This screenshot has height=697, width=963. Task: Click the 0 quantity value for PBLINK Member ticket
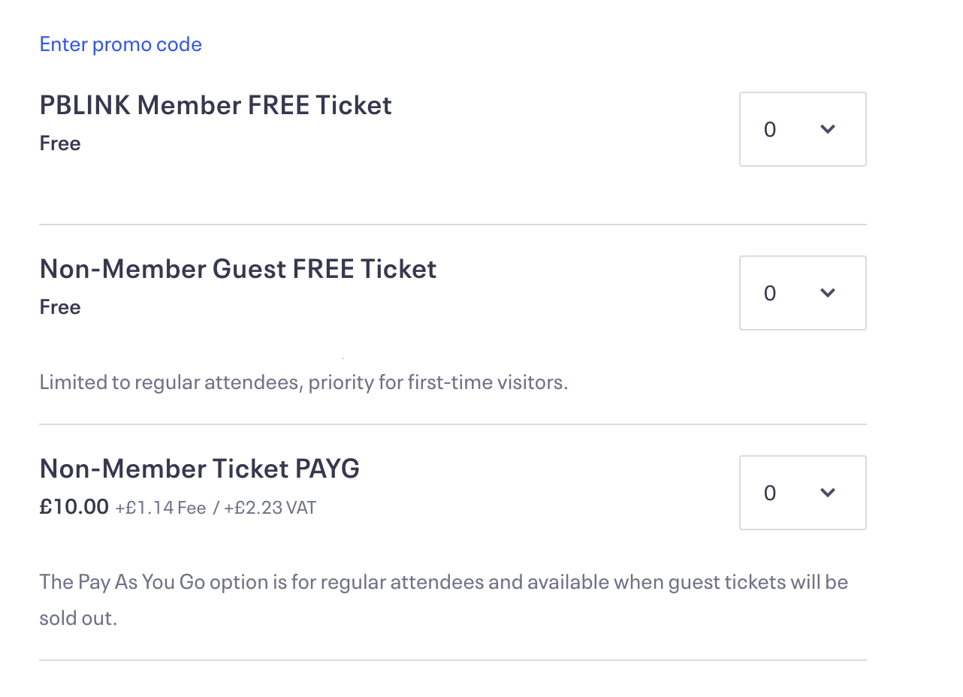click(770, 130)
